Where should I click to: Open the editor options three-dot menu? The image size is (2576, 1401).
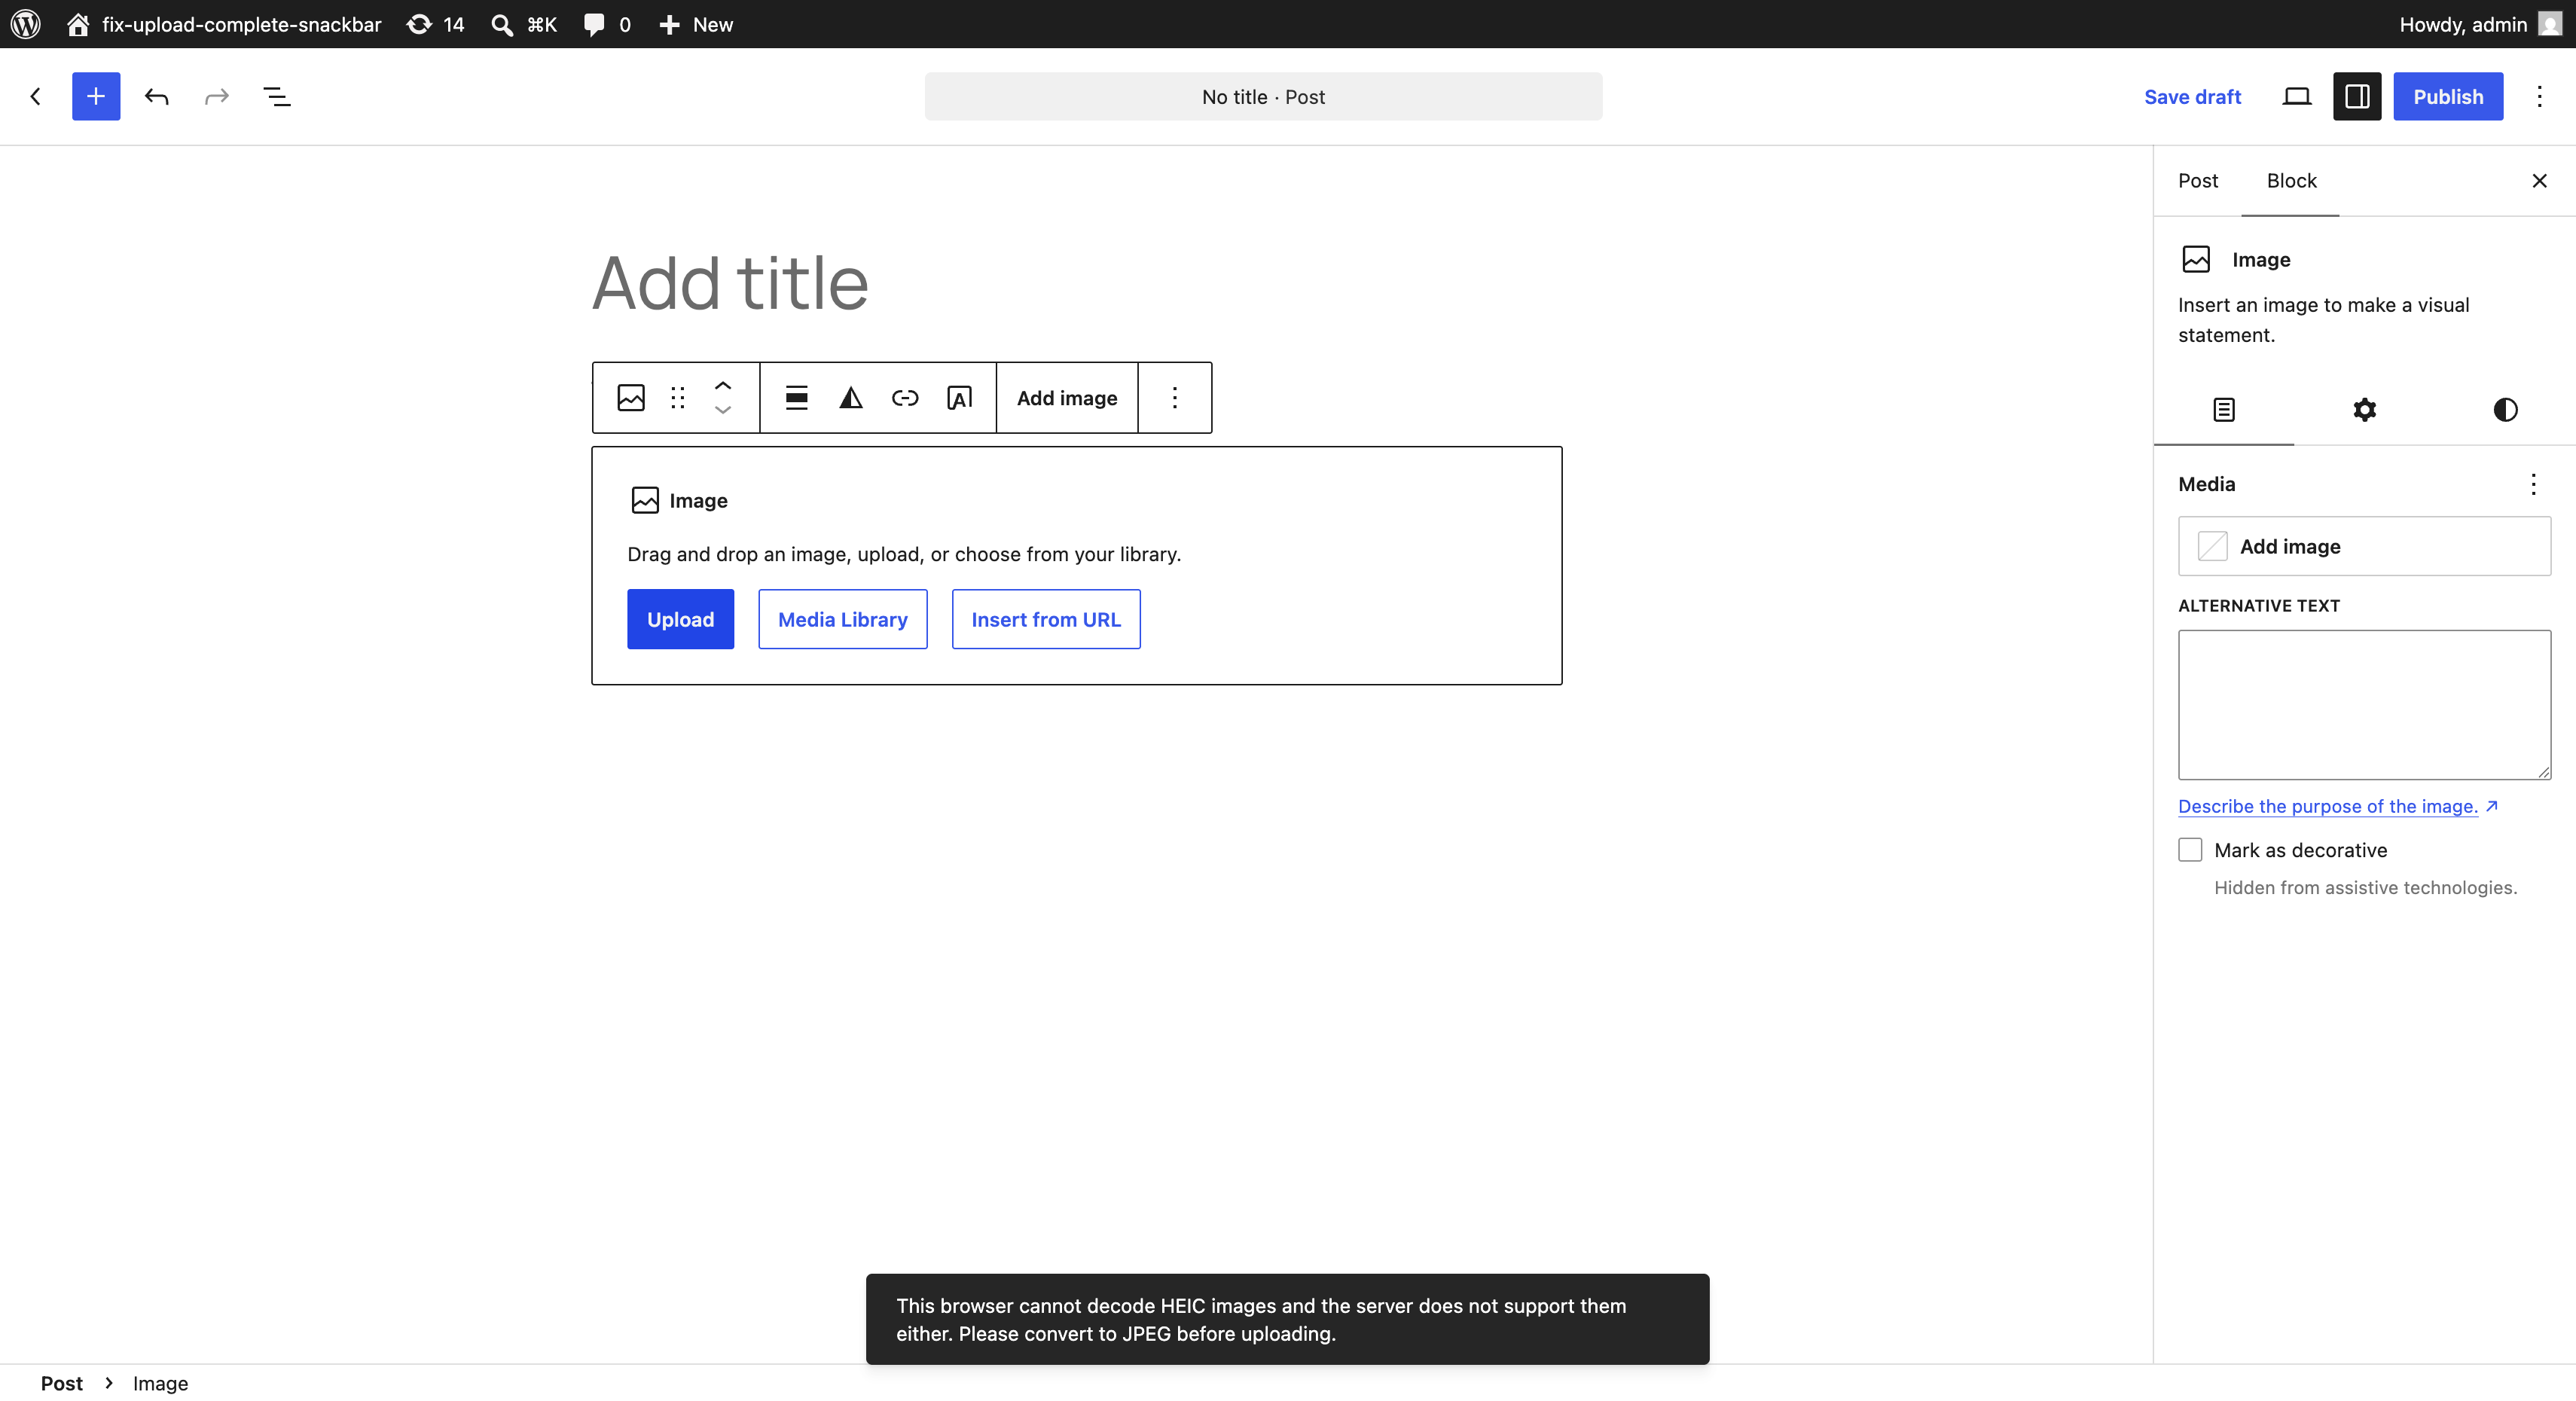2539,96
